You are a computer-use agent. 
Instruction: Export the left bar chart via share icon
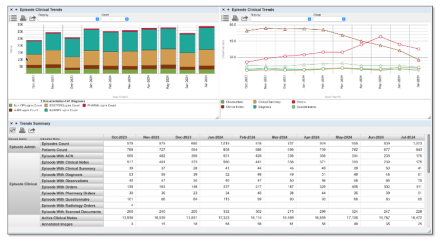[x=32, y=18]
